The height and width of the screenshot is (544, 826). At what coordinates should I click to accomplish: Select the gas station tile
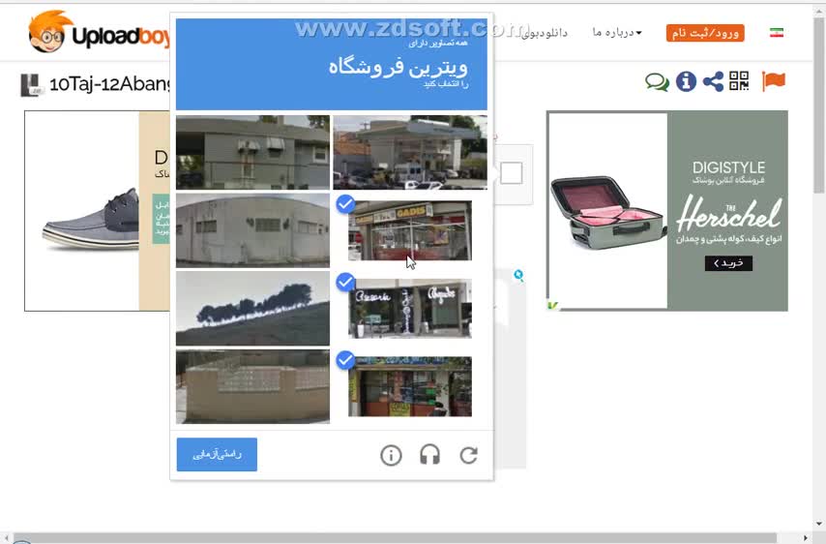410,152
